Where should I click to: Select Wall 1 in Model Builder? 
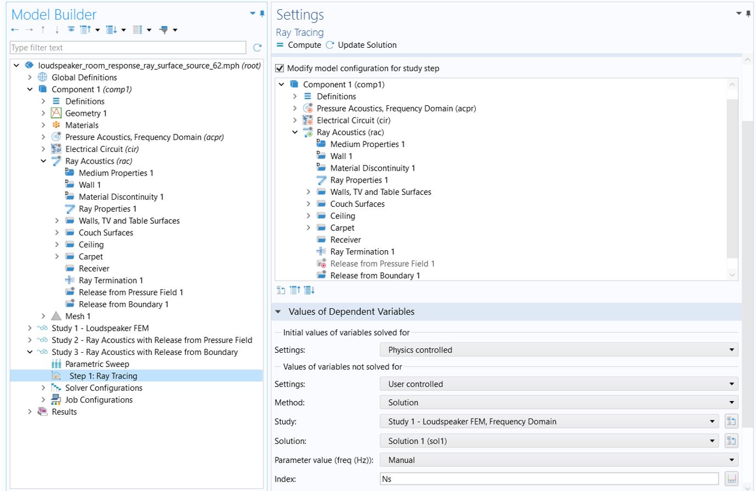click(89, 185)
